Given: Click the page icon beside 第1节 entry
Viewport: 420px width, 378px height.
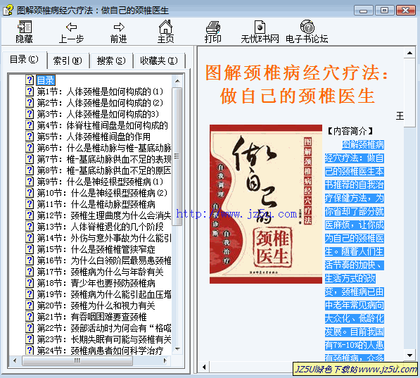Looking at the screenshot, I should 30,92.
